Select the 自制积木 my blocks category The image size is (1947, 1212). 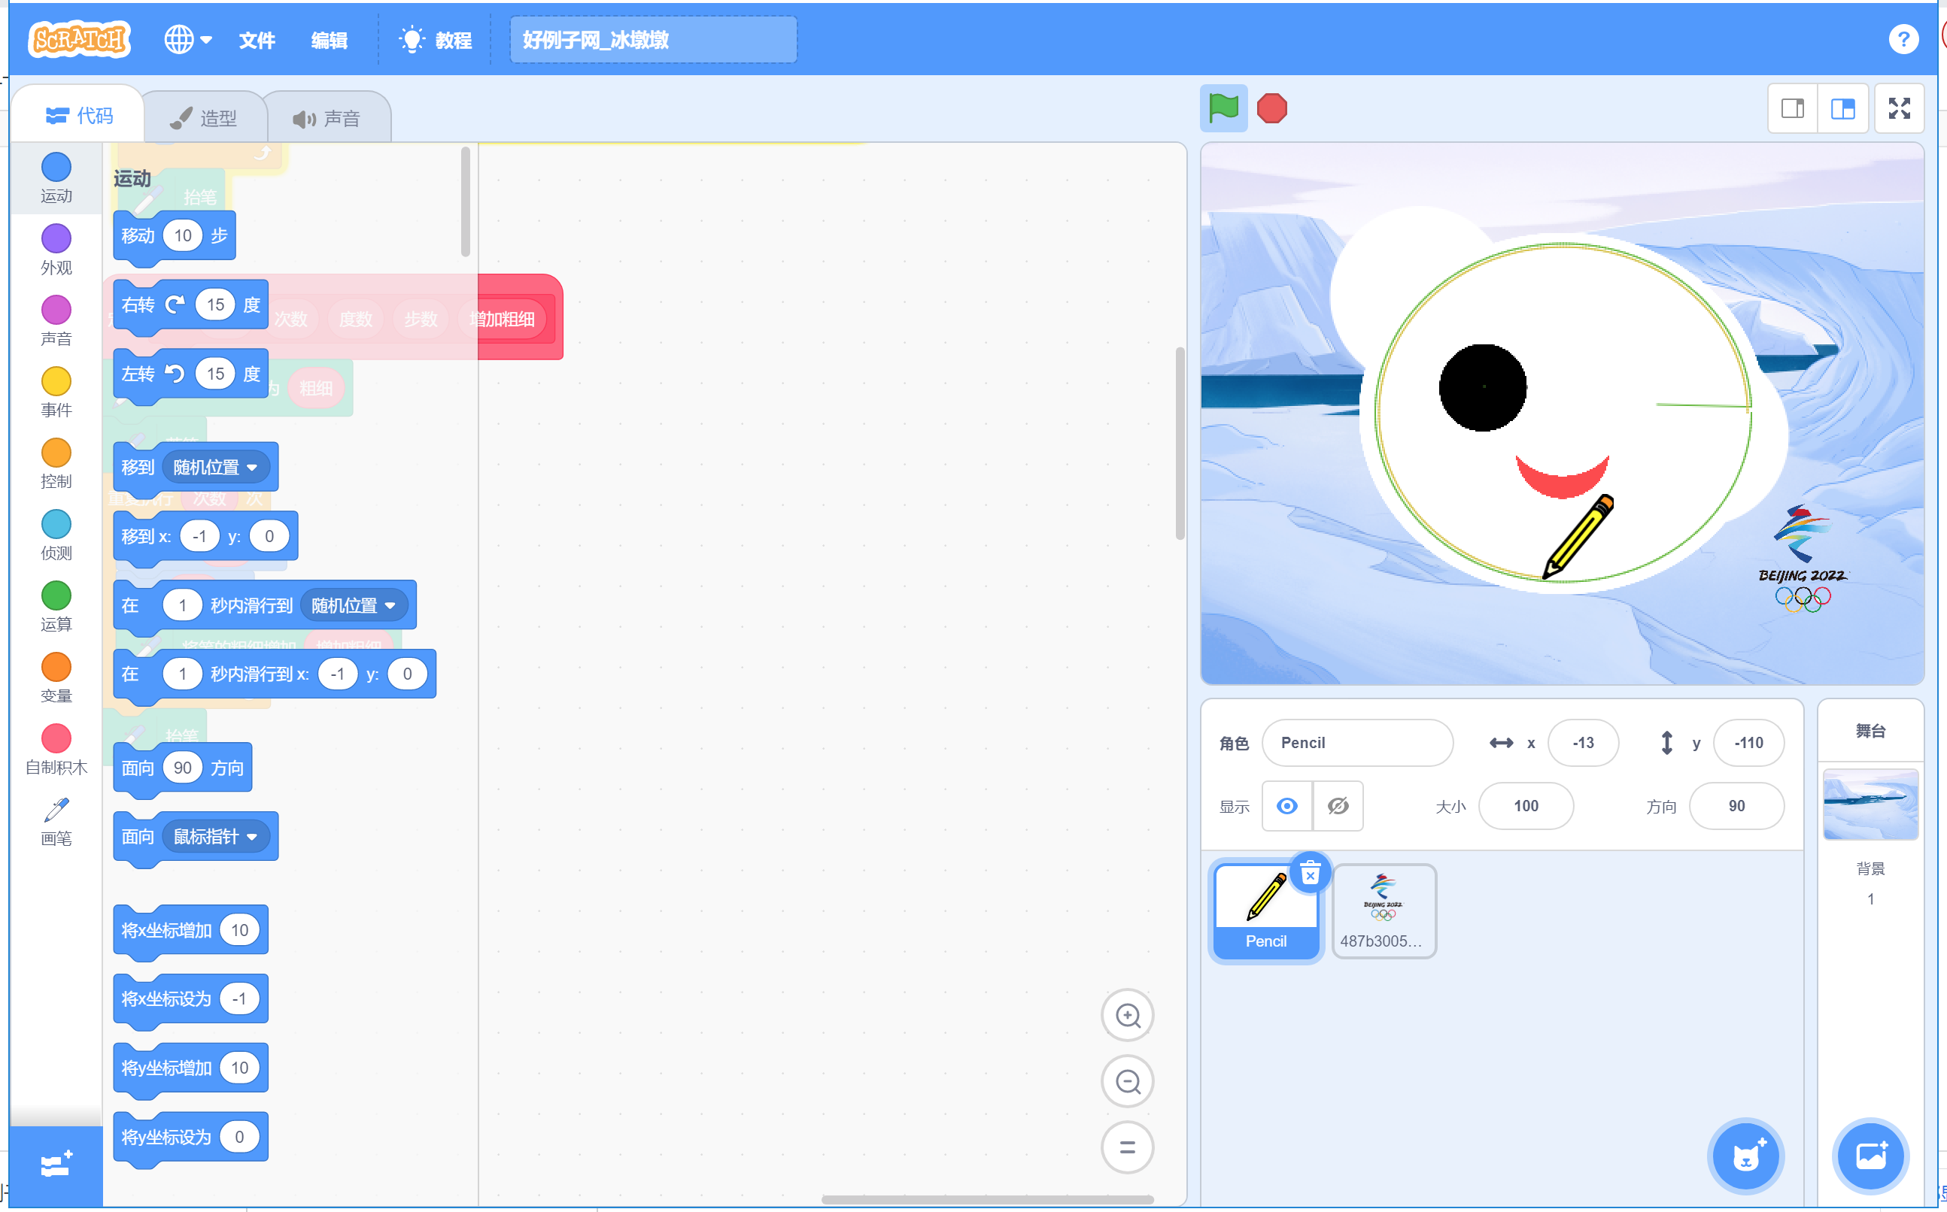tap(56, 749)
